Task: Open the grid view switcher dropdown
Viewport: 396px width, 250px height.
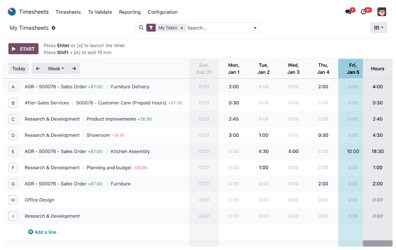Action: [378, 28]
